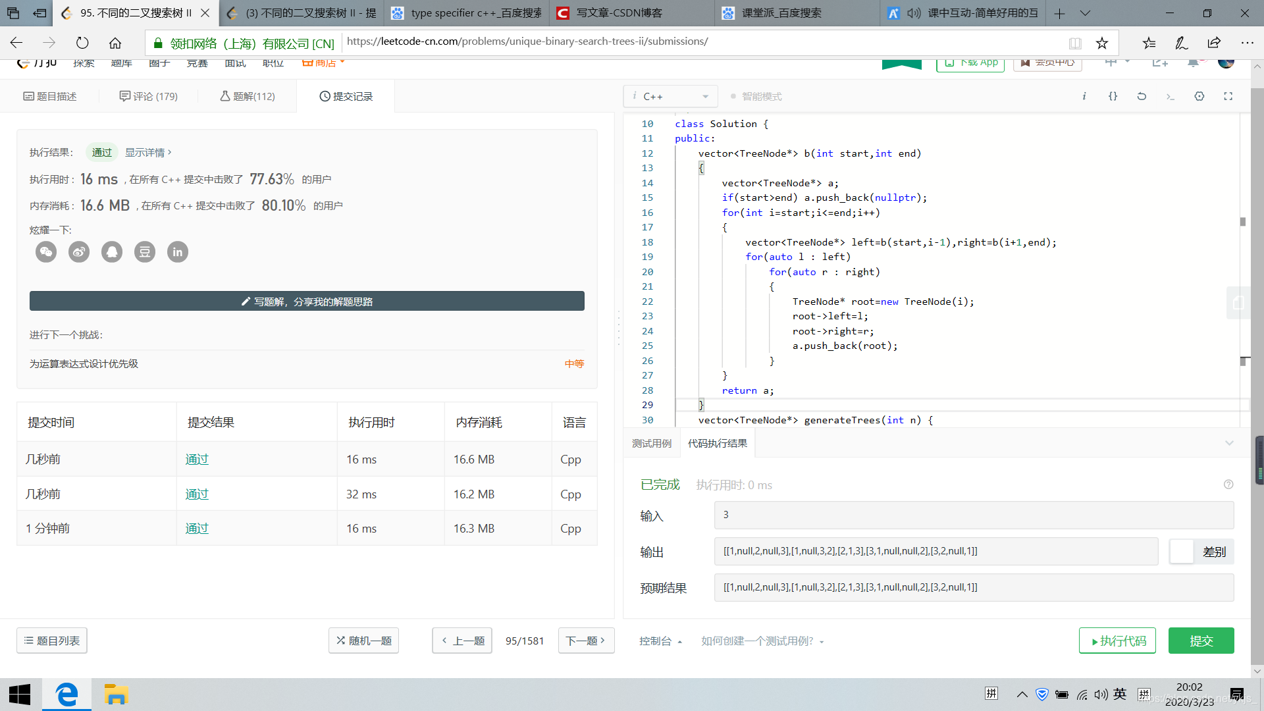Viewport: 1264px width, 711px height.
Task: Open Edge browser on taskbar
Action: click(x=66, y=695)
